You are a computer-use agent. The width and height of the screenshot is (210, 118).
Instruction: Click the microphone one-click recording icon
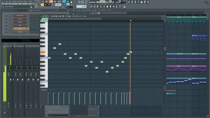click(135, 2)
